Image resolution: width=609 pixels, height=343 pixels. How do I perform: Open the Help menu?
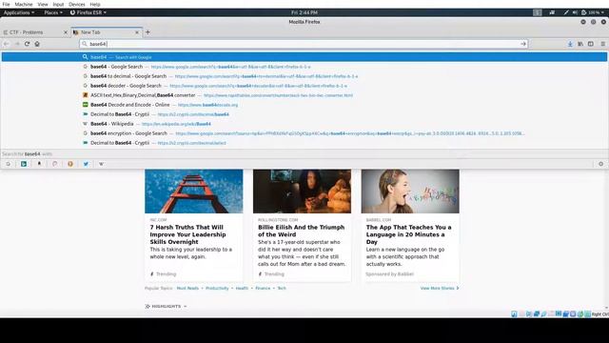[95, 4]
